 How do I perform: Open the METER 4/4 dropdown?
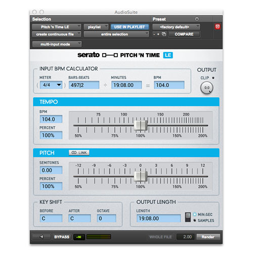51,85
